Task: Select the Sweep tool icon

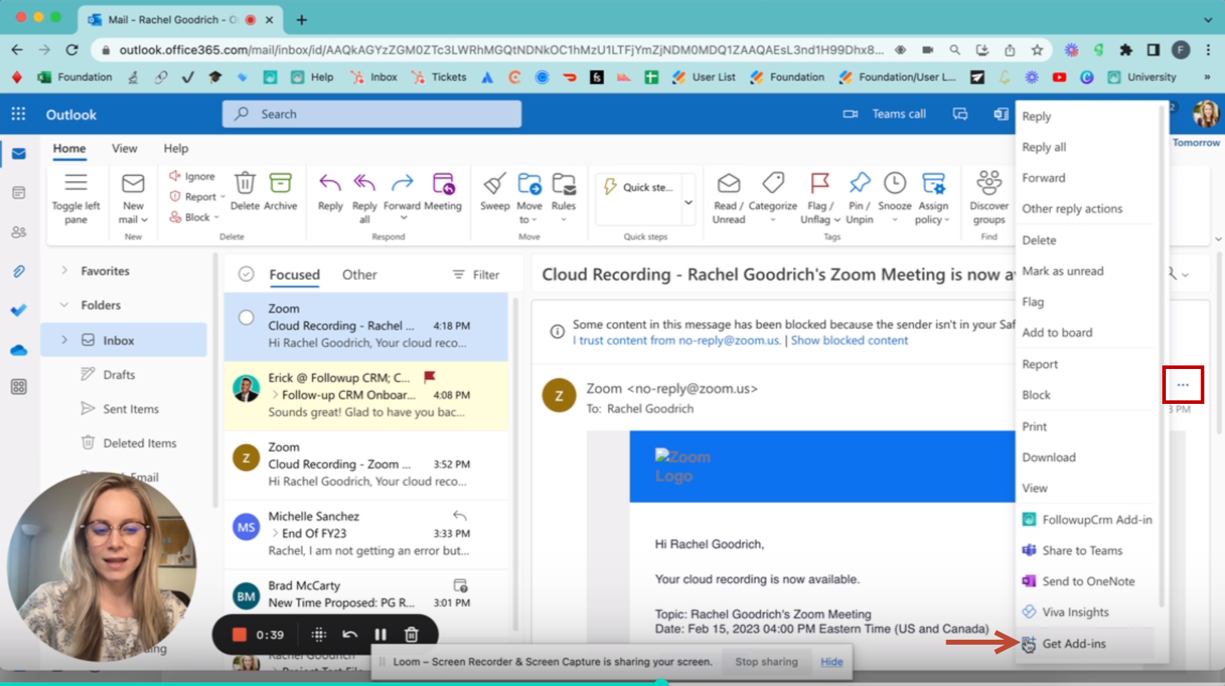Action: pos(494,187)
